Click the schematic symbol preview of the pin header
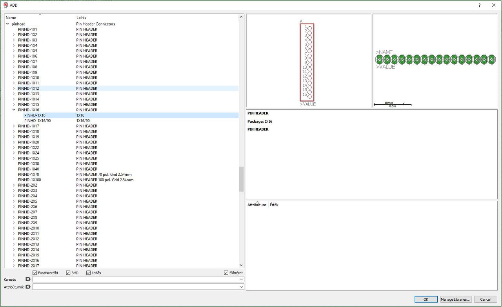 click(308, 61)
